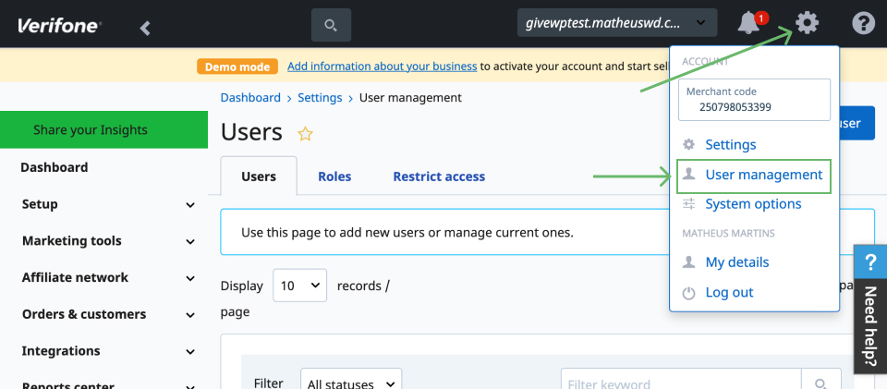Switch to the Restrict access tab
Screen dimensions: 887x389
click(x=439, y=176)
